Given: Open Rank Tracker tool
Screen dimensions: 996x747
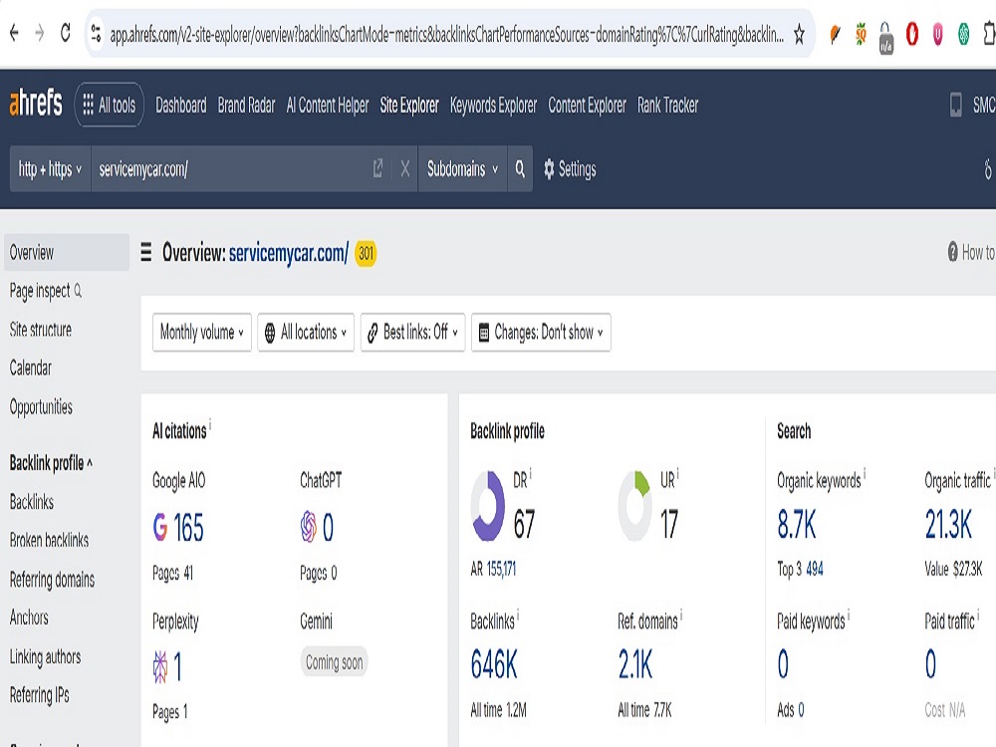Looking at the screenshot, I should coord(667,105).
